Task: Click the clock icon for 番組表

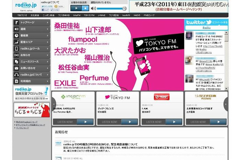Action: click(x=17, y=36)
